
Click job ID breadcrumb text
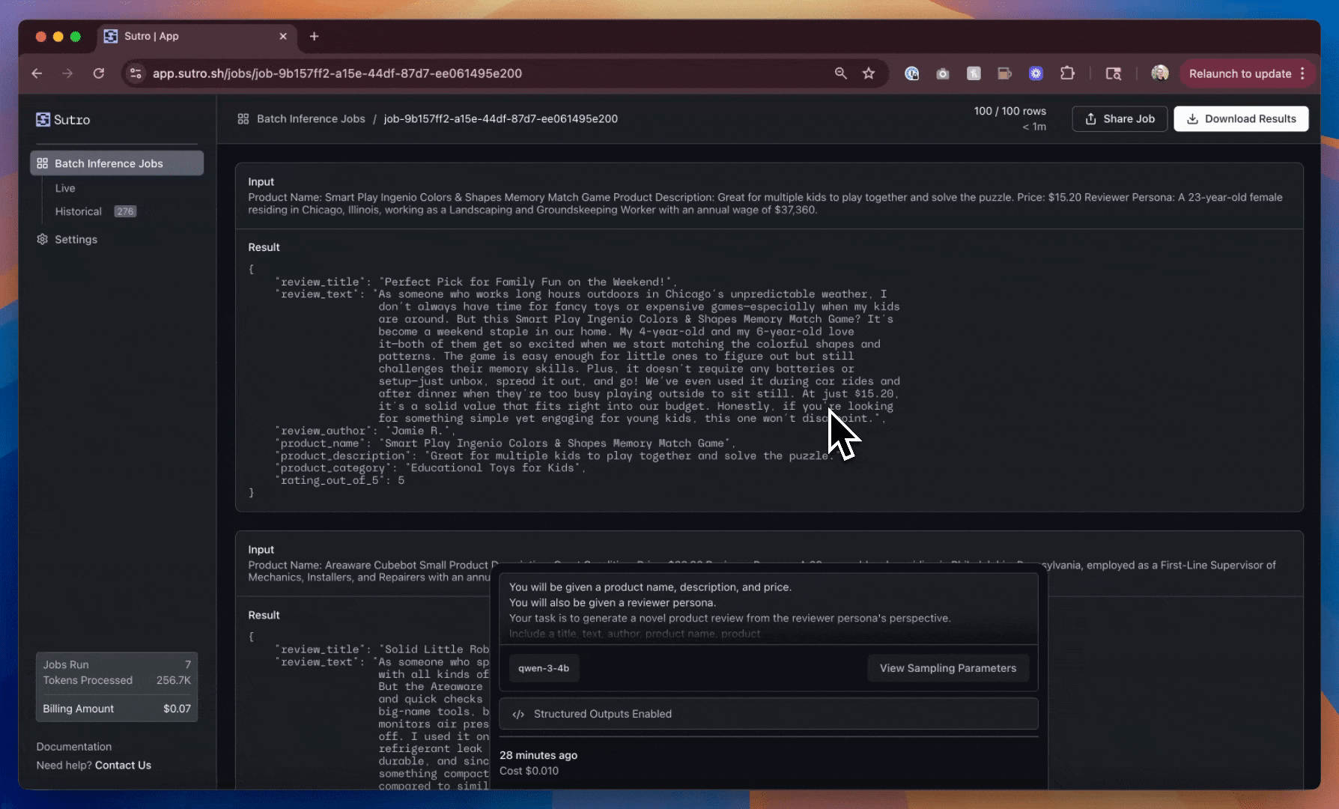click(500, 118)
